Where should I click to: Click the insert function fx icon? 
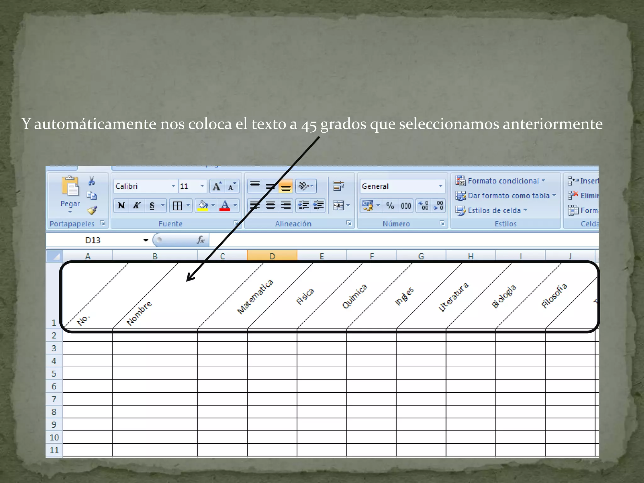[200, 240]
